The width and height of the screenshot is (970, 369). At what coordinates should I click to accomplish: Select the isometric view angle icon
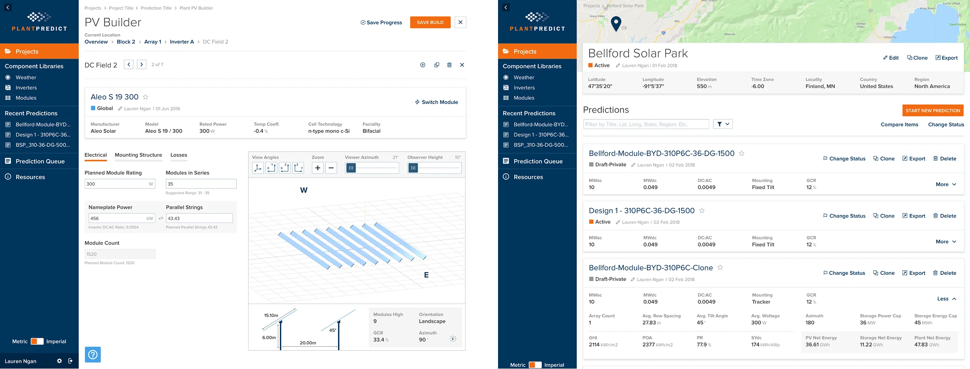click(x=258, y=168)
